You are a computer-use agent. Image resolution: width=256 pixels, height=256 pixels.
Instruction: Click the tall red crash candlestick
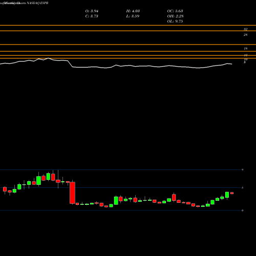click(72, 193)
